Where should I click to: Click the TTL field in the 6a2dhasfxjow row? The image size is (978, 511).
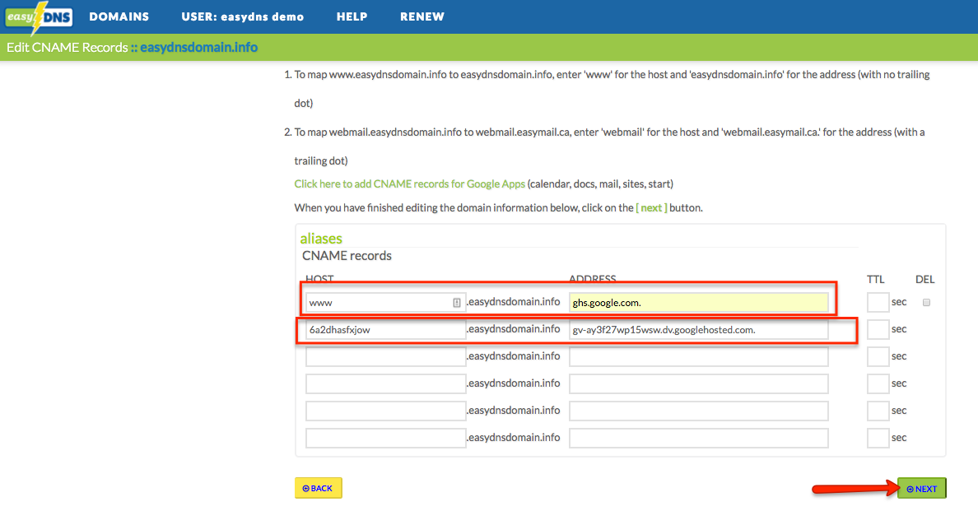tap(878, 329)
